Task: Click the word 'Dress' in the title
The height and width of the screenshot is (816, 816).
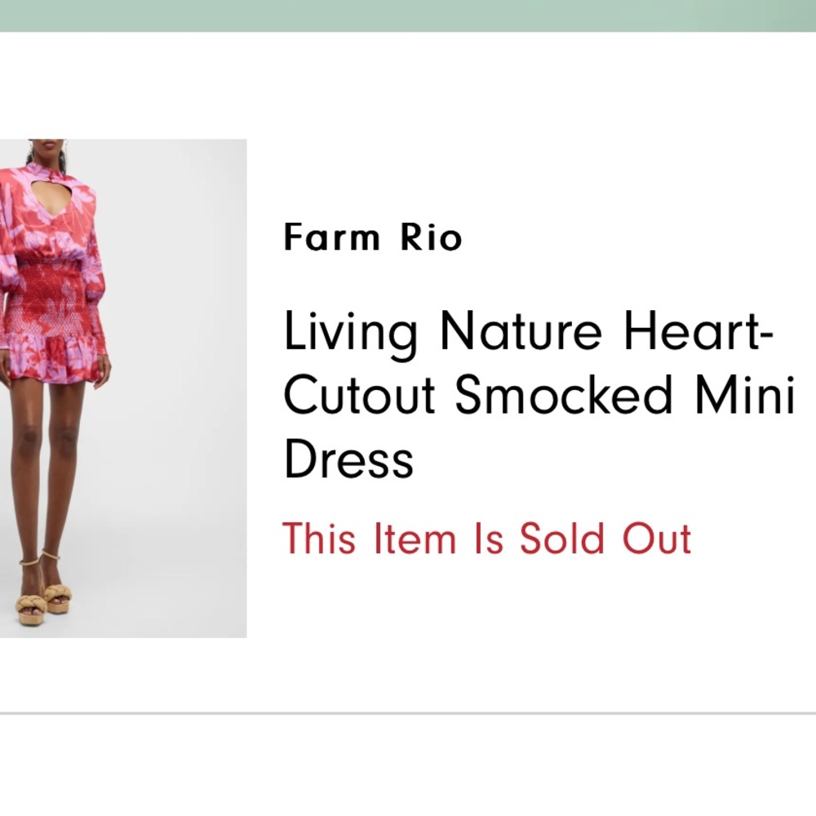Action: coord(348,459)
